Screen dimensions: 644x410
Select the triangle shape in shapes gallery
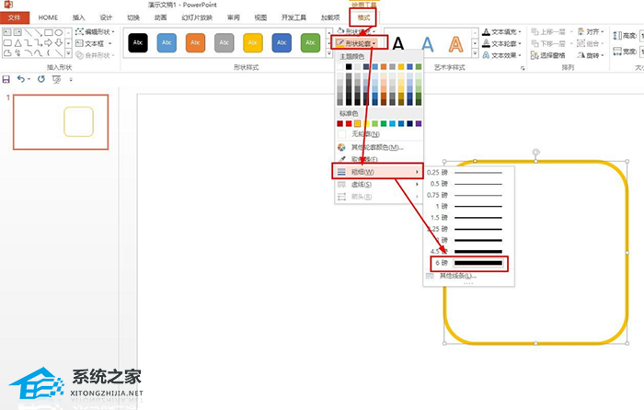[x=17, y=42]
